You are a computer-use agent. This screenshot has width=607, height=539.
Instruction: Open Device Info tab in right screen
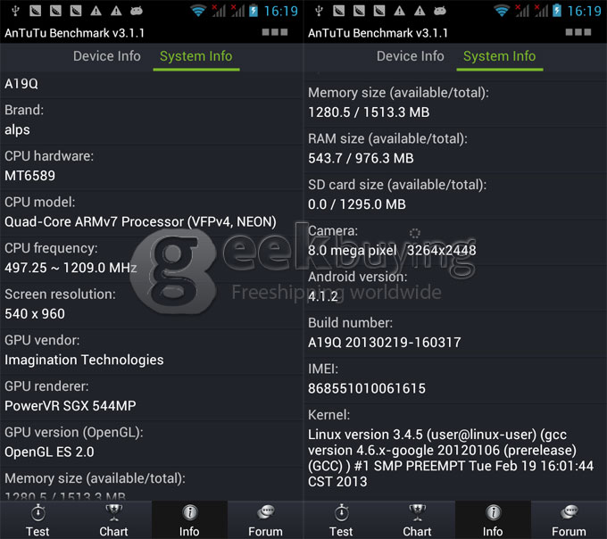(411, 56)
